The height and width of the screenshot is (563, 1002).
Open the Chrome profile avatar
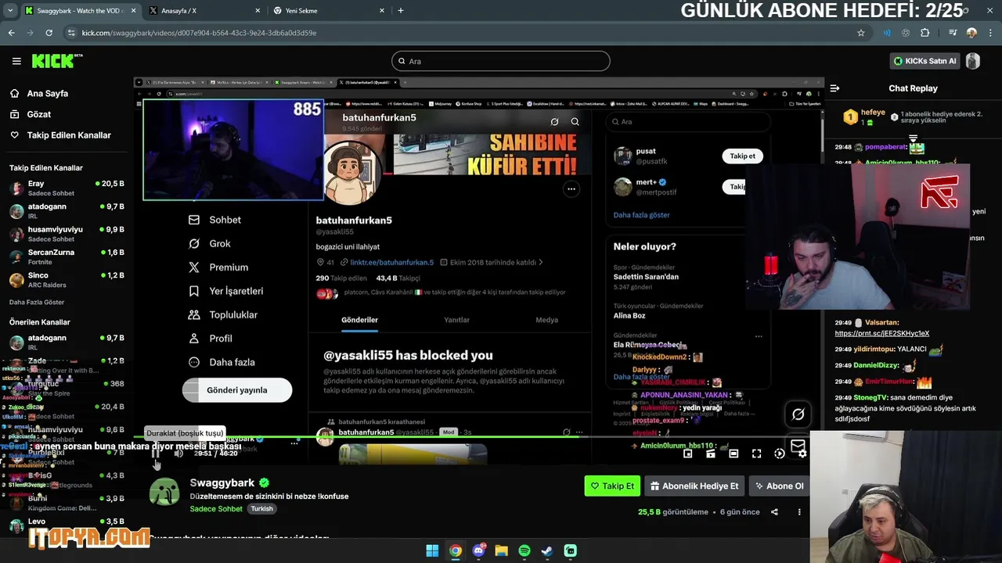tap(971, 33)
